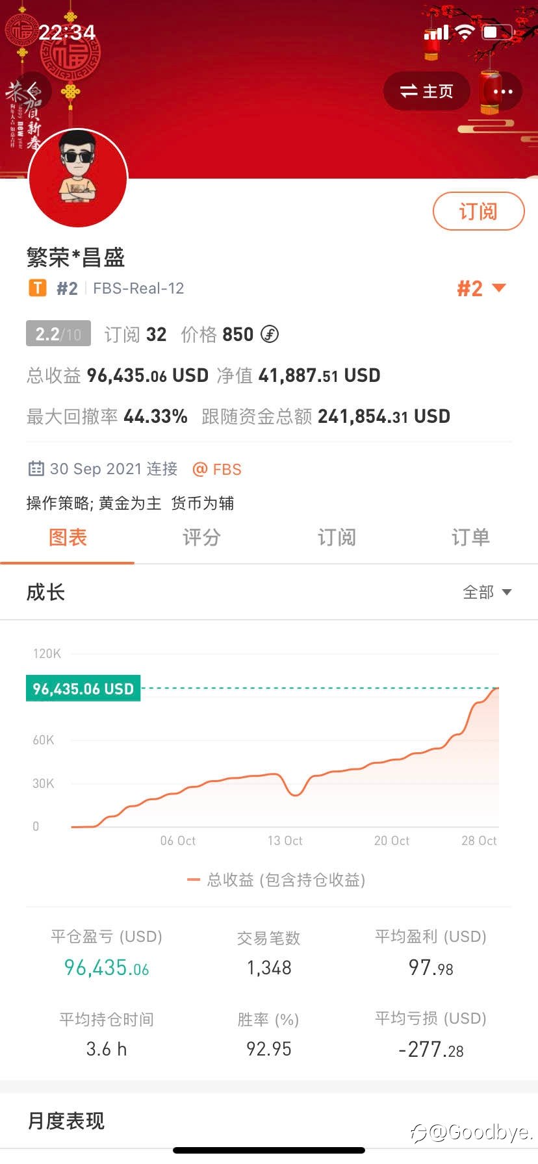Viewport: 538px width, 1164px height.
Task: Tap the 96,435.06 USD chart value label
Action: point(83,689)
